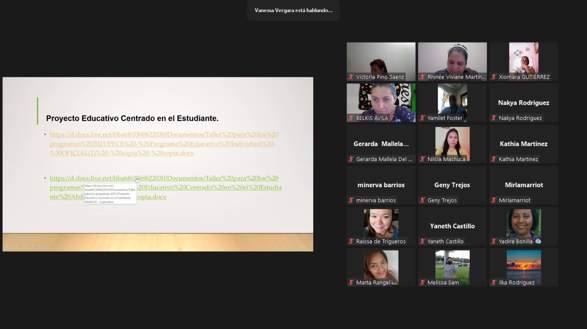This screenshot has height=329, width=587.
Task: Select Ilka Rodriguez sunset video tile
Action: [524, 267]
